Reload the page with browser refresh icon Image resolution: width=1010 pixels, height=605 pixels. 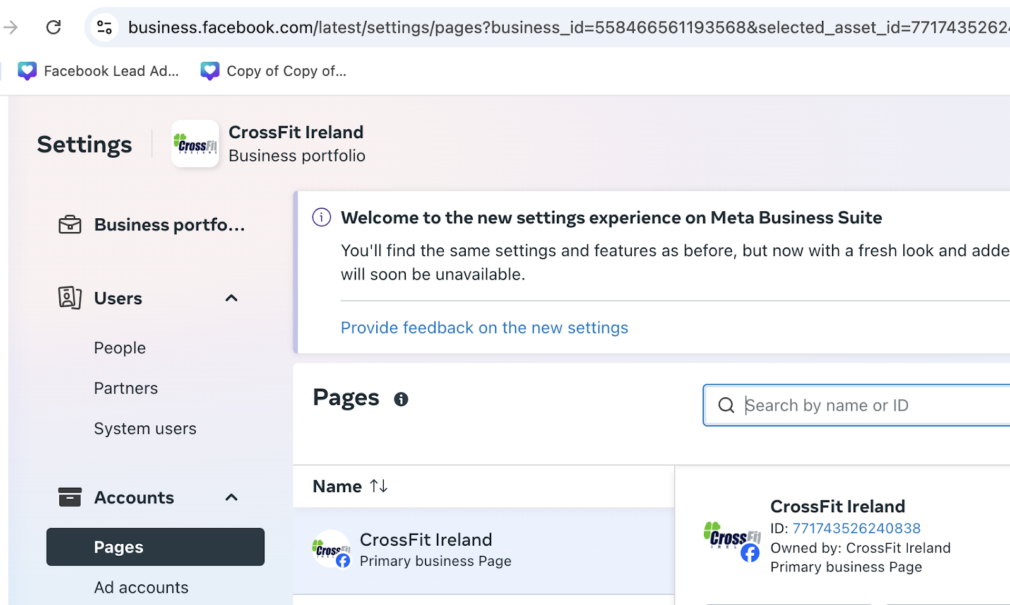pyautogui.click(x=54, y=27)
